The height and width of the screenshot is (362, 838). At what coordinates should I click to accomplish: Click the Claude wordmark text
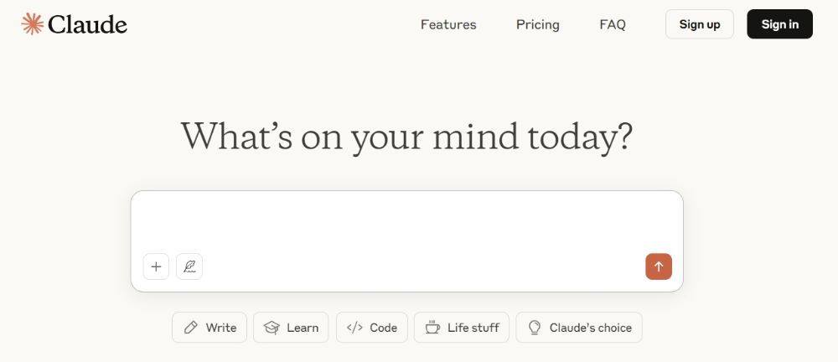pos(88,24)
